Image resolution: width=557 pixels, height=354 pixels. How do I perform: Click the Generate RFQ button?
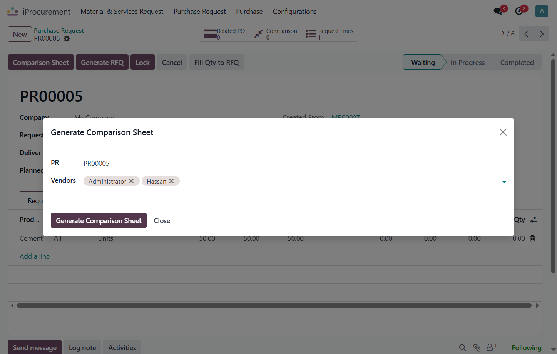102,62
